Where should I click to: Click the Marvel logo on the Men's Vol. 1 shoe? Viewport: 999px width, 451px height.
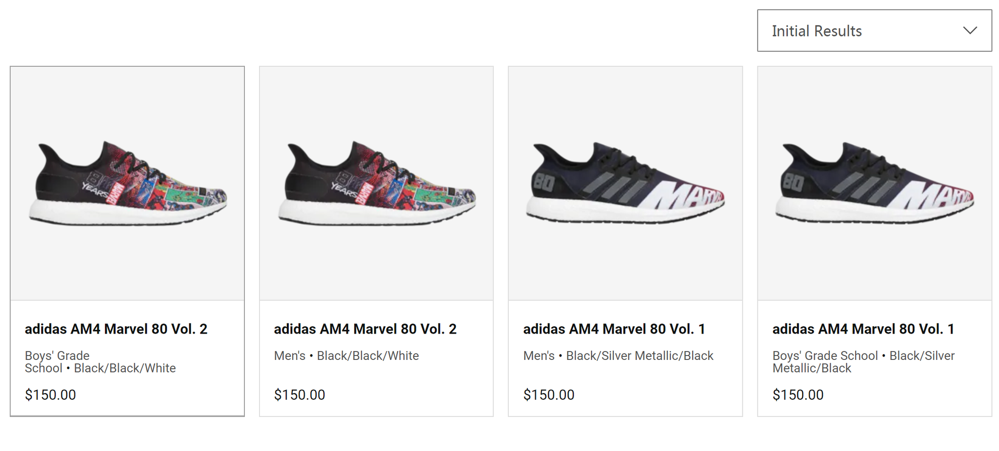point(688,196)
